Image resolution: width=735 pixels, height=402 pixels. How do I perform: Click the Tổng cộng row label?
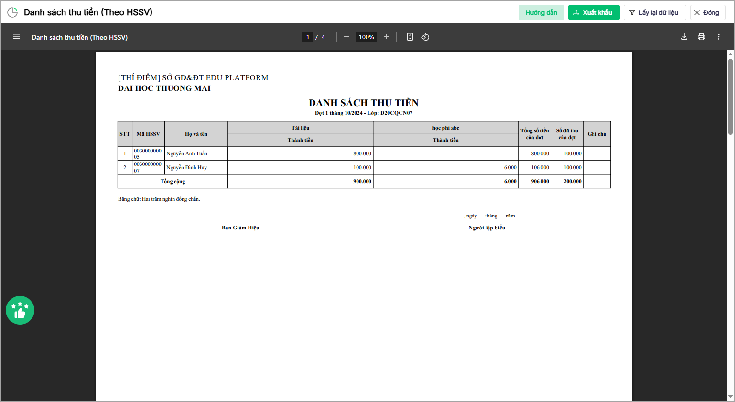(x=173, y=181)
